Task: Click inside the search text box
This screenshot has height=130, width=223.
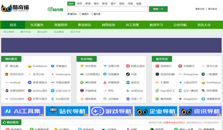Action: [x=108, y=9]
